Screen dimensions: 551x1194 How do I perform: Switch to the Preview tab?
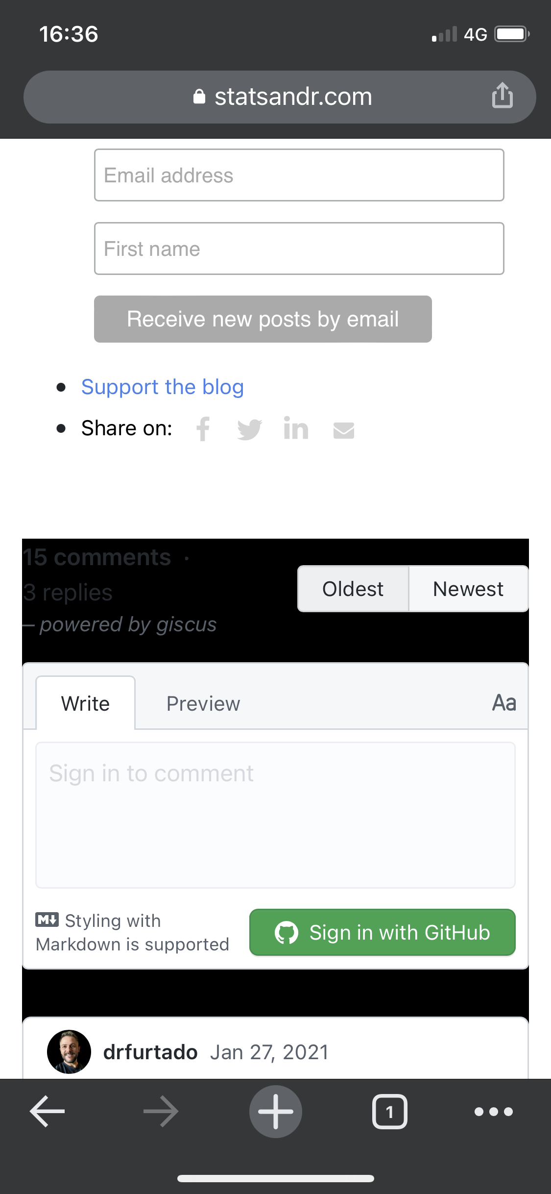point(202,703)
